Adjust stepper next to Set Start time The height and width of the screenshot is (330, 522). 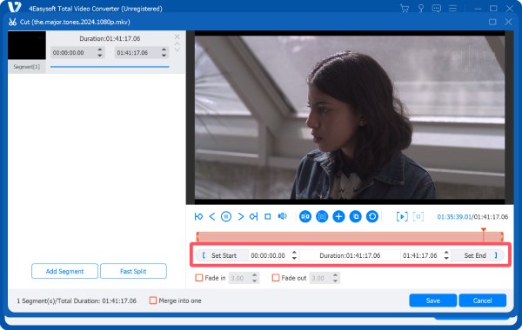pos(294,255)
